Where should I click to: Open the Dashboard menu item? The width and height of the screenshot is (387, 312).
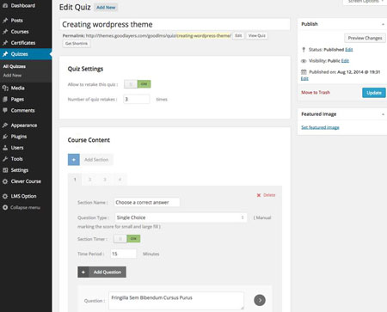(x=23, y=5)
